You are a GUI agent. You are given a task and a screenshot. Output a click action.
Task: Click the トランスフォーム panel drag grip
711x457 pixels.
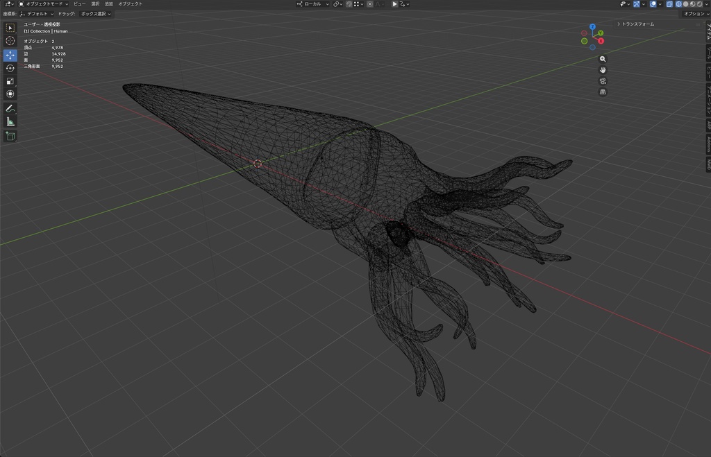coord(698,24)
